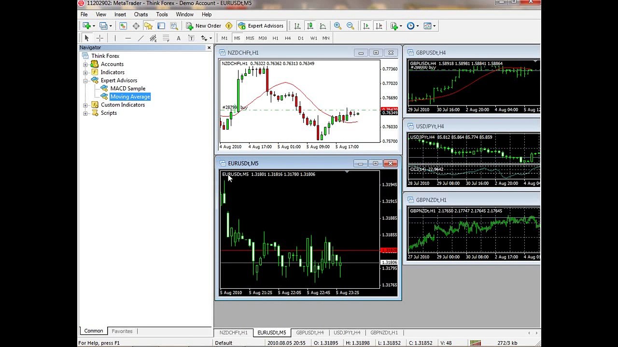Toggle the H1 timeframe button
Screen dimensions: 618x347
coord(275,38)
